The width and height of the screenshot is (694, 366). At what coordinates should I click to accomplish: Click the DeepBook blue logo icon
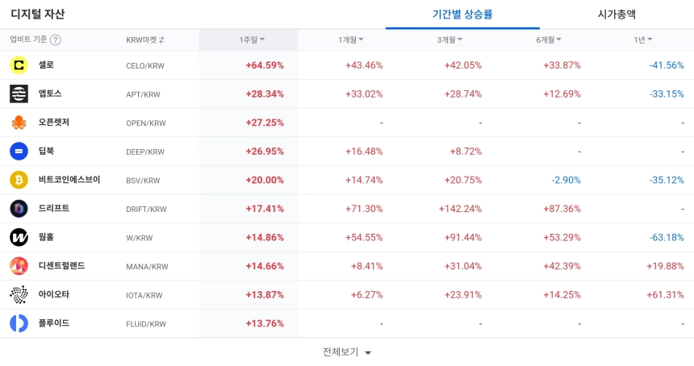click(x=19, y=152)
